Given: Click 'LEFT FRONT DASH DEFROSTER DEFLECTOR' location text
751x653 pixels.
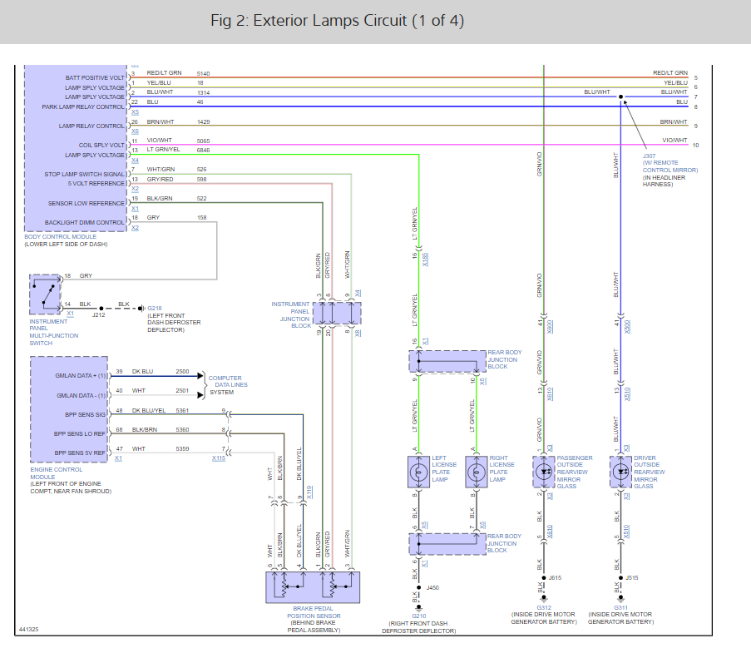Looking at the screenshot, I should [174, 323].
